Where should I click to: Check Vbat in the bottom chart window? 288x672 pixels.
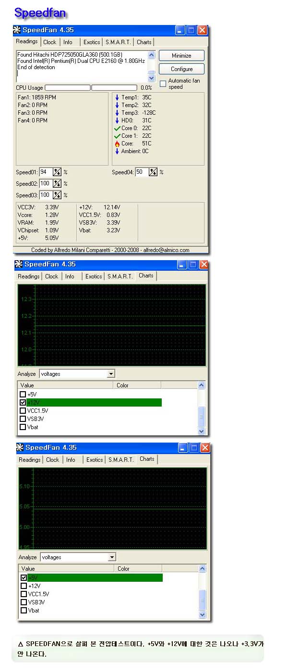pyautogui.click(x=24, y=611)
